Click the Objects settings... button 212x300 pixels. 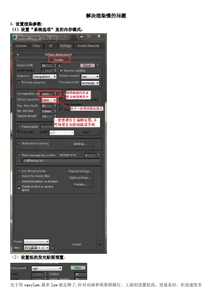80,171
